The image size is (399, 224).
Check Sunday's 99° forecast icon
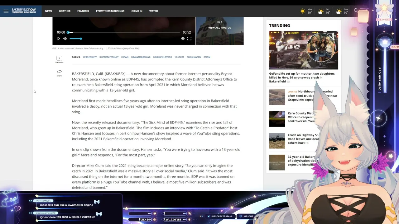coord(339,11)
